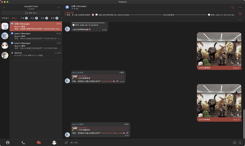Open sender avatar beside 2249 reply message
Image resolution: width=245 pixels, height=146 pixels.
pos(67,81)
